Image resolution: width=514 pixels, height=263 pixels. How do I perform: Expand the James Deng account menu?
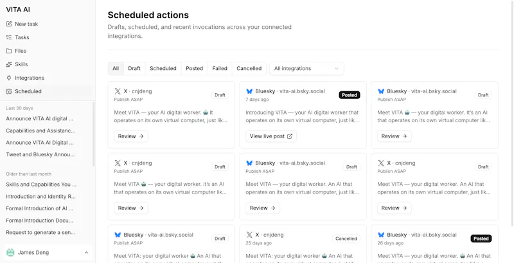[48, 253]
